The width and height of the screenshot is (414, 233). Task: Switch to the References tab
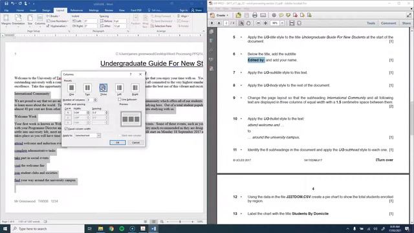(x=76, y=10)
